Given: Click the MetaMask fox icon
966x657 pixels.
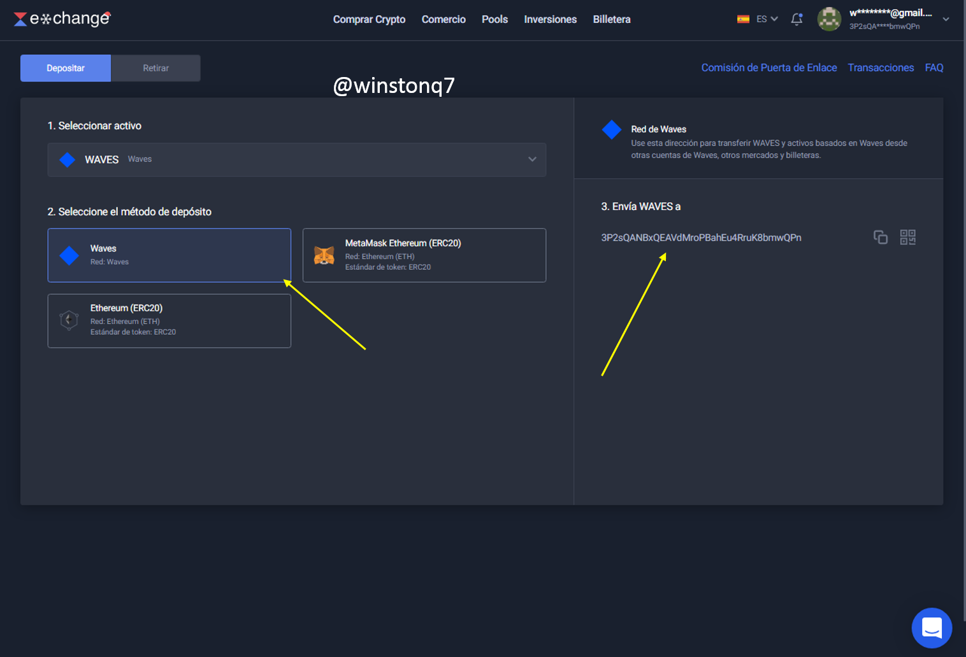Looking at the screenshot, I should 324,255.
